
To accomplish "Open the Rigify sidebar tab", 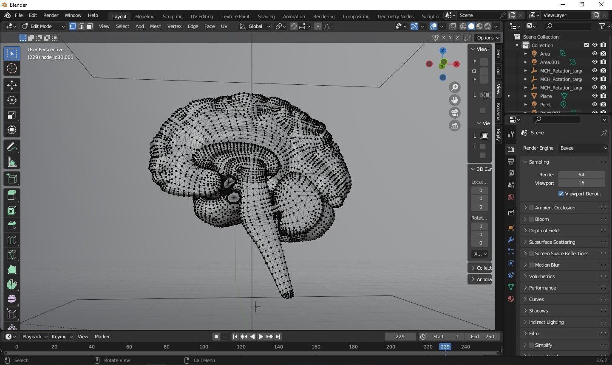I will [x=498, y=135].
